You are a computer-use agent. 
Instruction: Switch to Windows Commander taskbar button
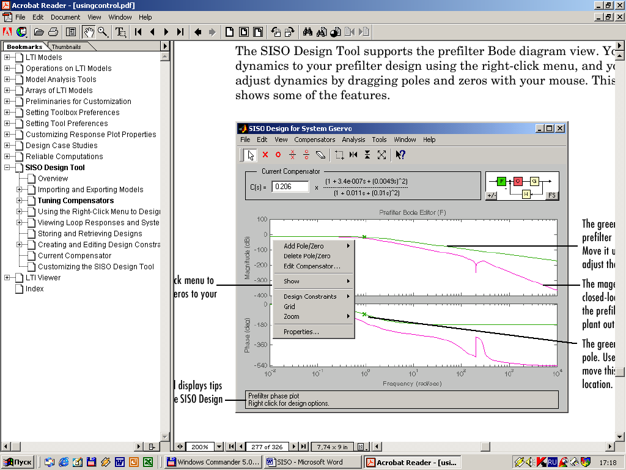click(213, 463)
